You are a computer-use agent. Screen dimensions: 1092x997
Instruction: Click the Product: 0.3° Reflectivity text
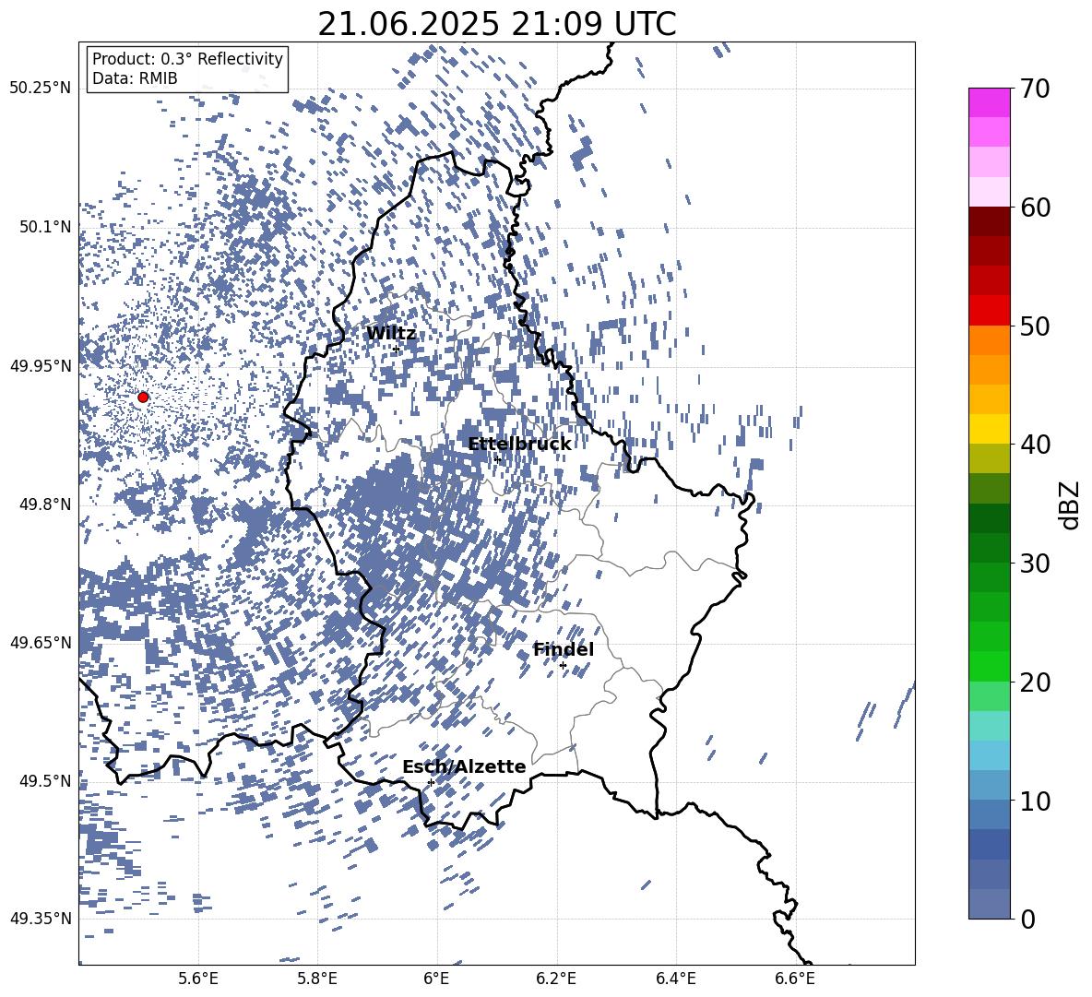[187, 59]
